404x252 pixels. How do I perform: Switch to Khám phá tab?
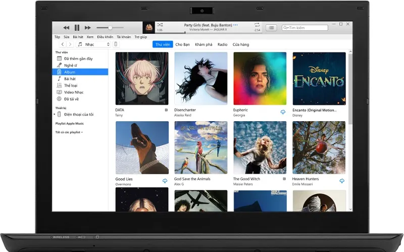click(204, 44)
